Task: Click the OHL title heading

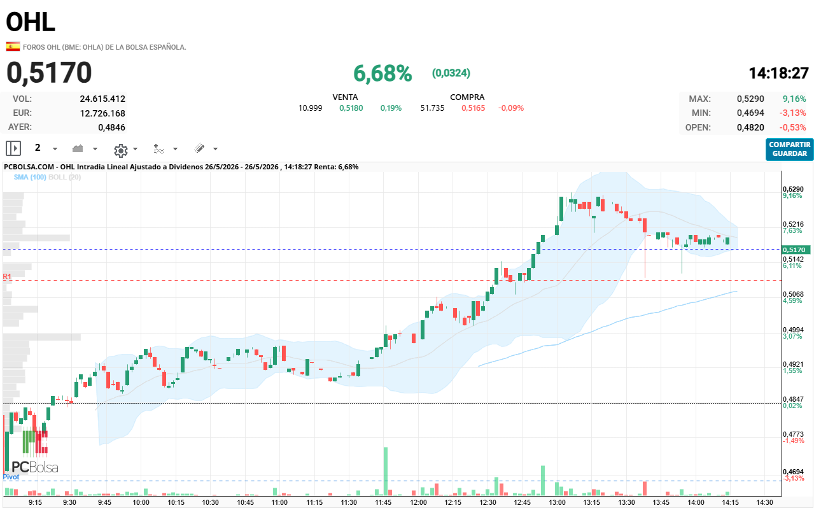Action: 31,22
